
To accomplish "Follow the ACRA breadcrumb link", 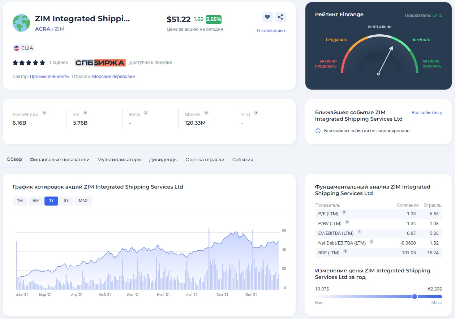I will click(43, 29).
